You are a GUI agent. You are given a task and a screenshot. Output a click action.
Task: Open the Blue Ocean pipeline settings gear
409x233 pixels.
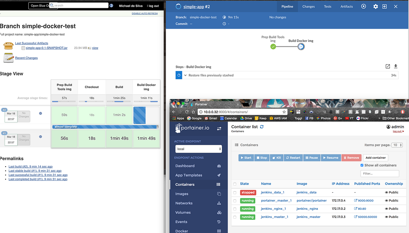(x=375, y=6)
